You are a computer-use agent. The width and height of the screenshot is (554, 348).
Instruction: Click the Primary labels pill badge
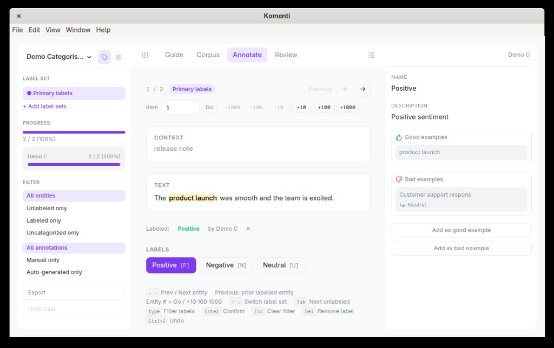tap(192, 89)
